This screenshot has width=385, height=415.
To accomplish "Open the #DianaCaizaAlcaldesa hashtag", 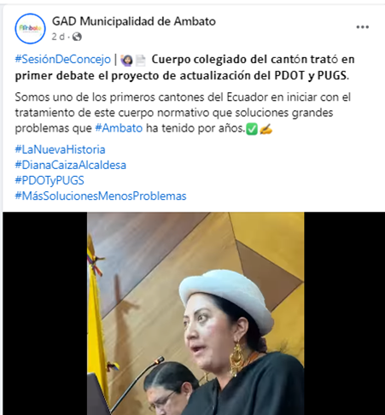I will click(71, 165).
